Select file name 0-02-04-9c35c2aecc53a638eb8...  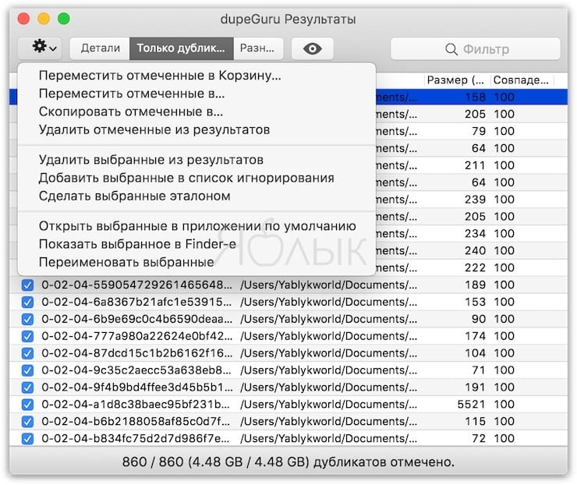coord(136,370)
